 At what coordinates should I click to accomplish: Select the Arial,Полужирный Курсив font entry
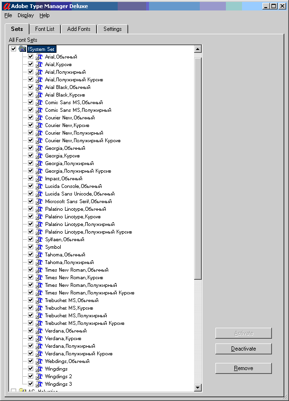[x=74, y=80]
